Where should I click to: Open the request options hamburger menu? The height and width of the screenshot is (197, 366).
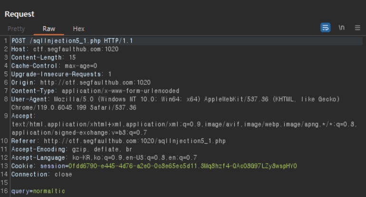[357, 28]
